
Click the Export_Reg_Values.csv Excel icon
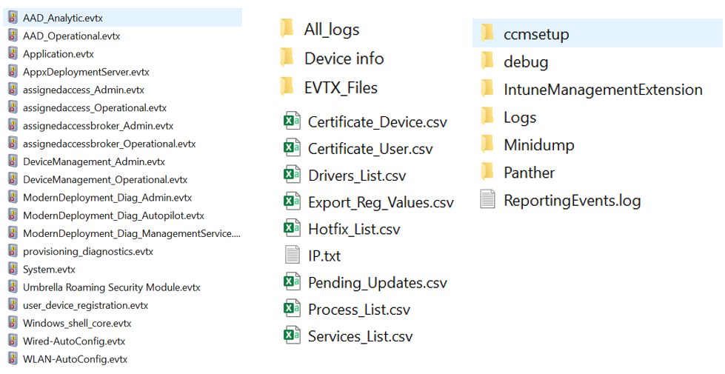click(x=292, y=201)
